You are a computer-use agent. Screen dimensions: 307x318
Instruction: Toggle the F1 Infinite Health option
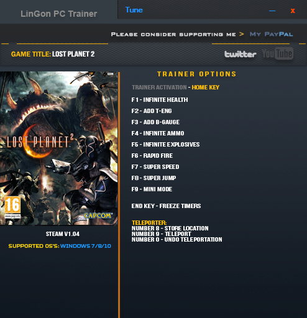pos(160,100)
